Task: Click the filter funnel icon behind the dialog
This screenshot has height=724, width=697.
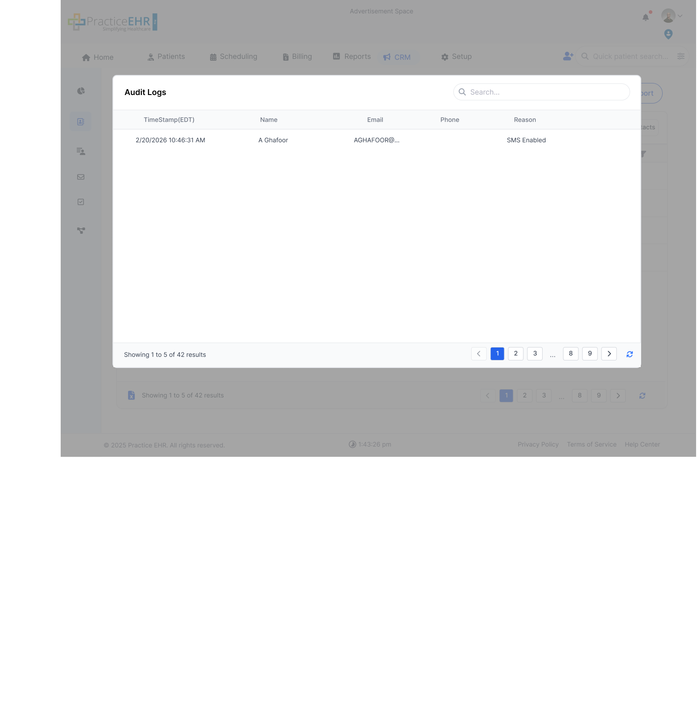Action: 644,154
